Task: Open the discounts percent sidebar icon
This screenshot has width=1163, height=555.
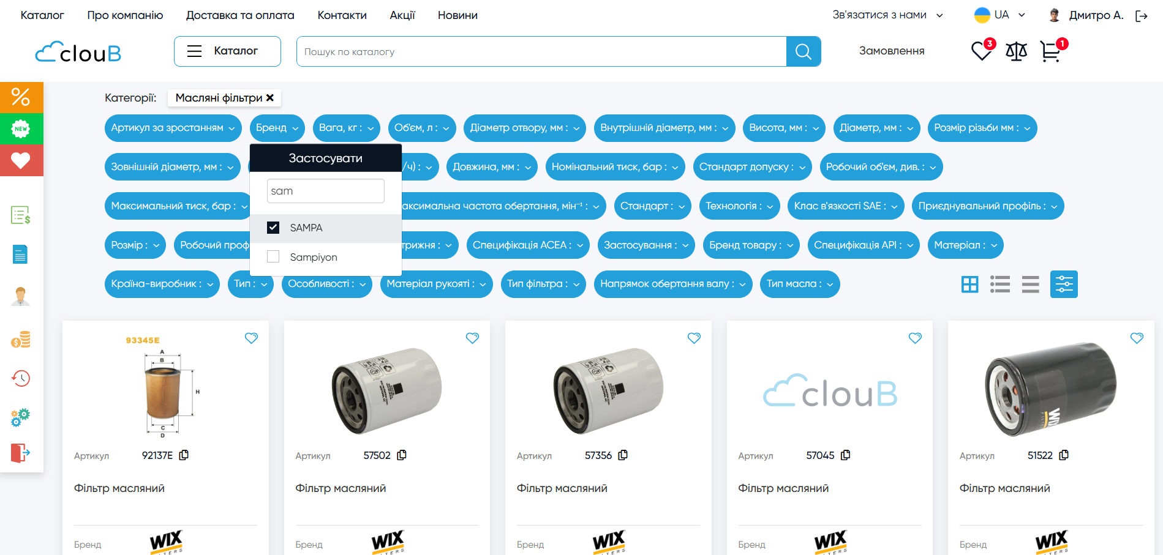Action: click(x=21, y=97)
